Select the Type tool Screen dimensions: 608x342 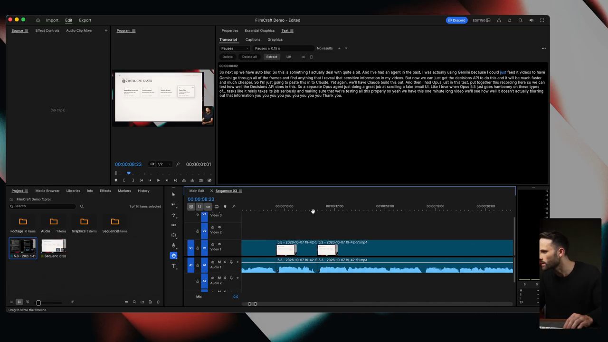173,266
